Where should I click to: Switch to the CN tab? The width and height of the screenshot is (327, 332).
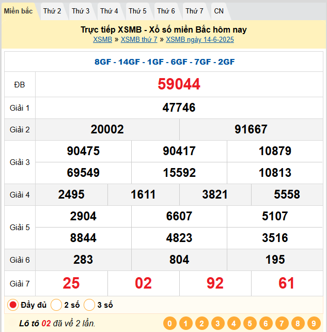point(219,11)
